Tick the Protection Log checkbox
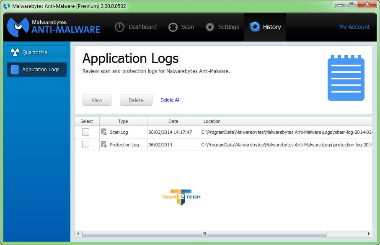 [x=85, y=145]
